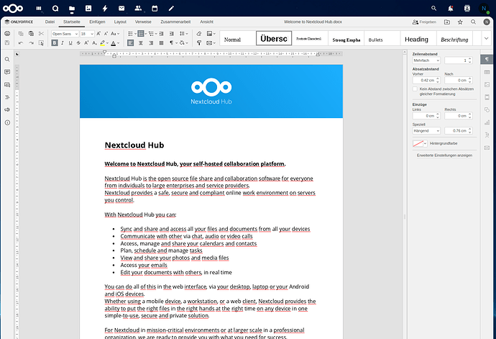The width and height of the screenshot is (496, 339).
Task: Open chart settings in right sidebar
Action: tap(487, 122)
